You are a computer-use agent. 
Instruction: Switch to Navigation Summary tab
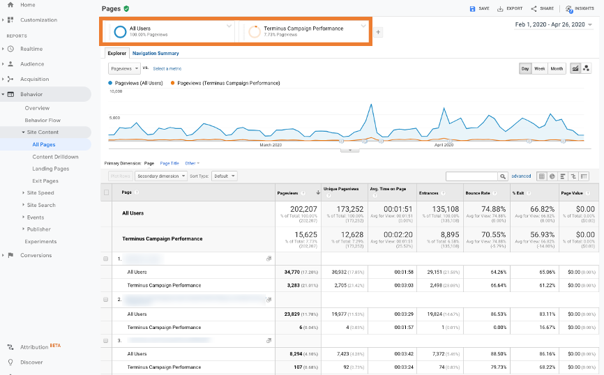(156, 53)
